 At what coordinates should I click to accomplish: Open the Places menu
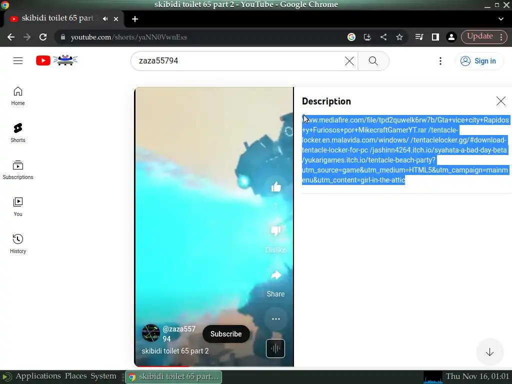point(76,376)
